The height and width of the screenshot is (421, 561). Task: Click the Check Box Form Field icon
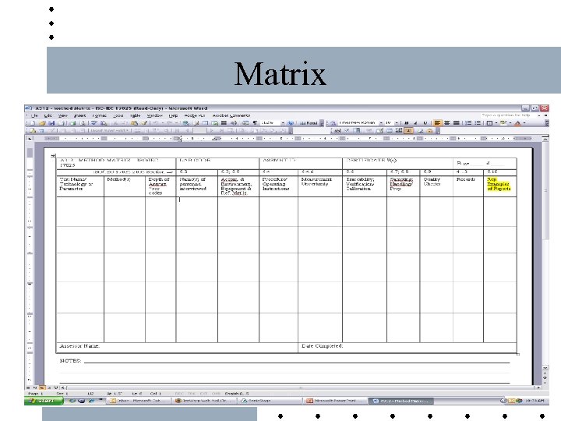click(x=347, y=131)
